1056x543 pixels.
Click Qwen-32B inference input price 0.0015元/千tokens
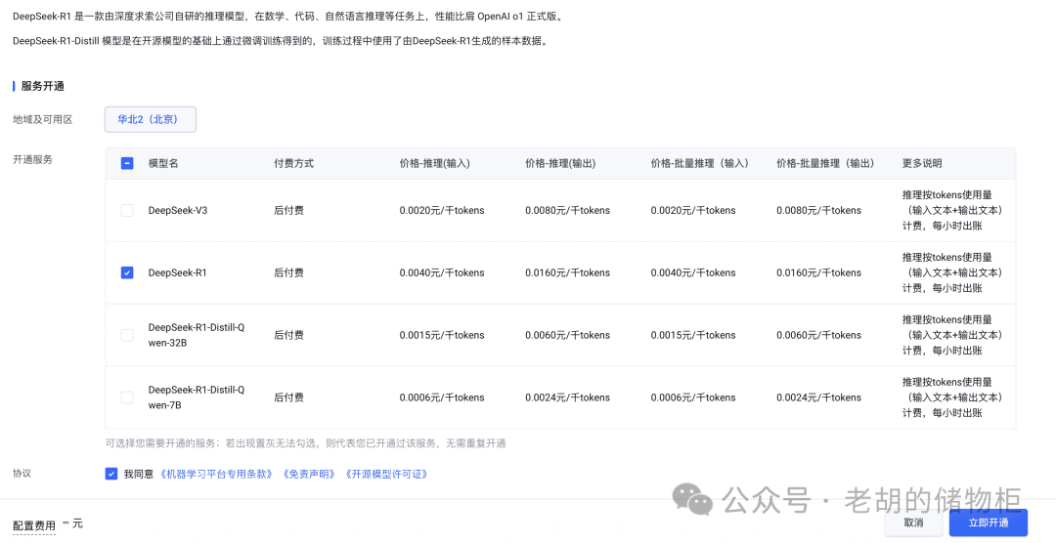tap(442, 335)
